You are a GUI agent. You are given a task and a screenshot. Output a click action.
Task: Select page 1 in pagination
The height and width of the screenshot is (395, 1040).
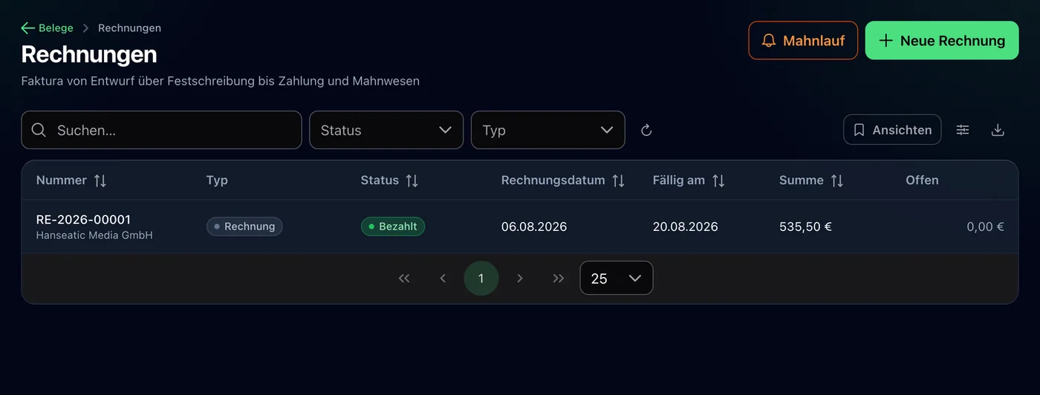point(481,278)
